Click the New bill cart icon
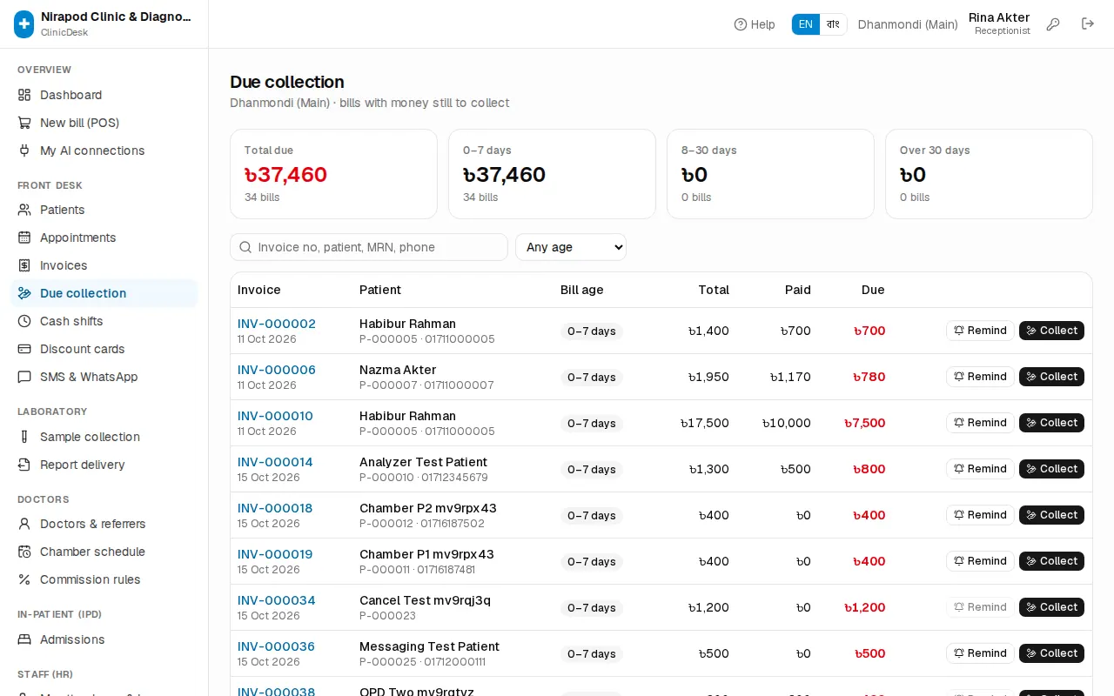 click(24, 123)
